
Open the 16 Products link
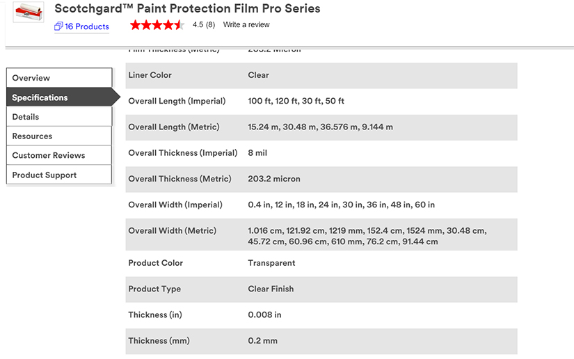point(87,26)
